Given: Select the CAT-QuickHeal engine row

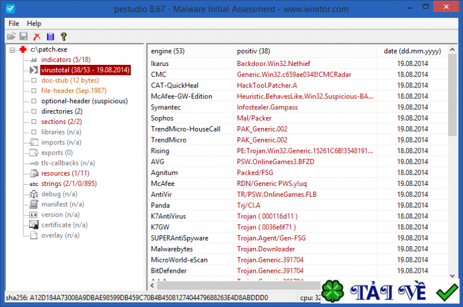Looking at the screenshot, I should (x=297, y=85).
